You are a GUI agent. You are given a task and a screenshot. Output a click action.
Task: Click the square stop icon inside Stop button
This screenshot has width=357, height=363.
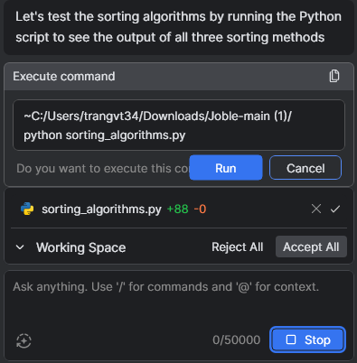(291, 340)
